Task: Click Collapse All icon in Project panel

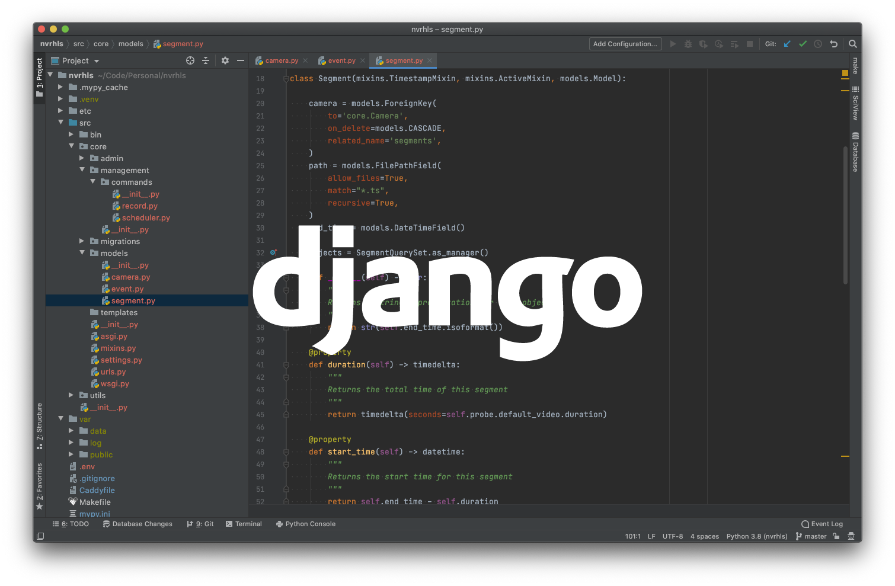Action: [x=206, y=60]
